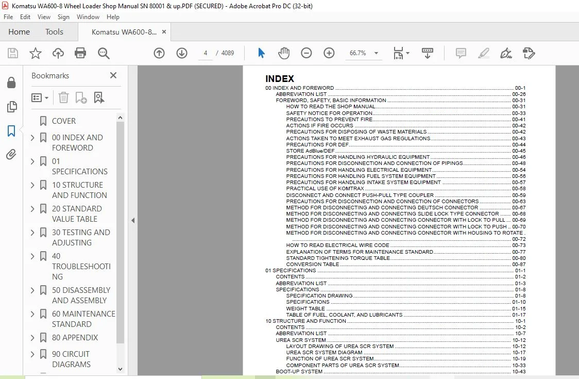Zoom out with the minus icon
The height and width of the screenshot is (379, 579).
click(x=306, y=53)
